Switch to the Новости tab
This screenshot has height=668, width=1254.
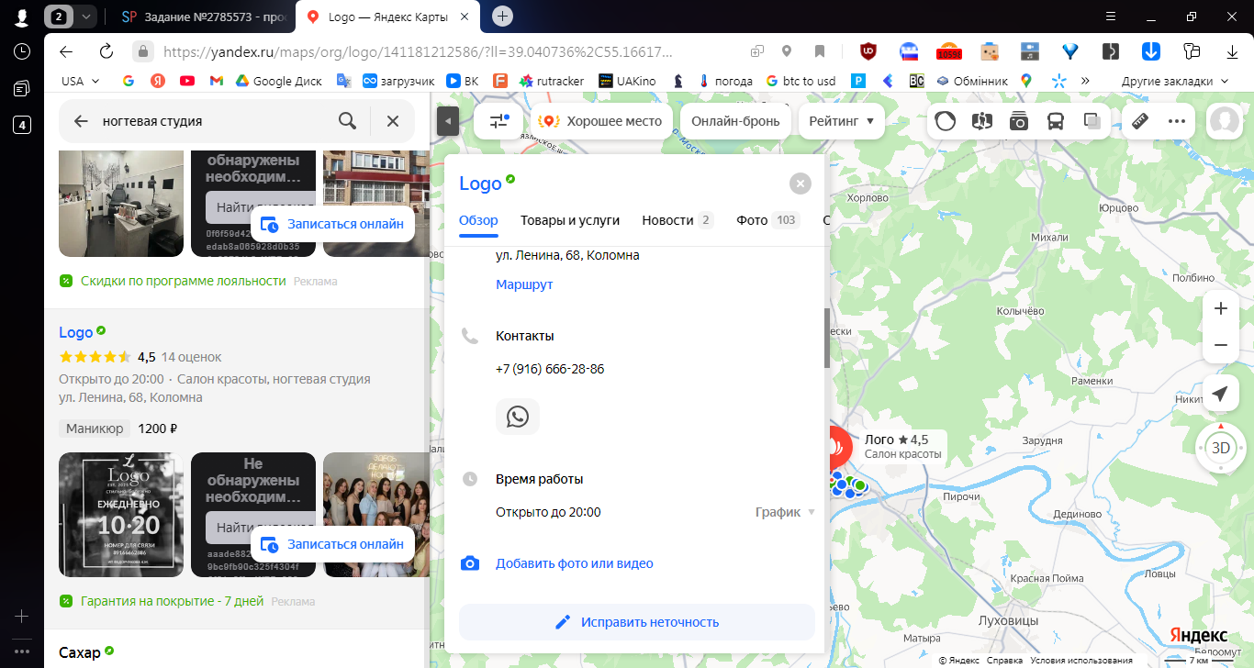tap(677, 220)
